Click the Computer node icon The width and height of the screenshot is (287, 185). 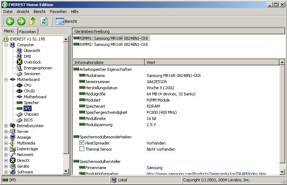12,45
